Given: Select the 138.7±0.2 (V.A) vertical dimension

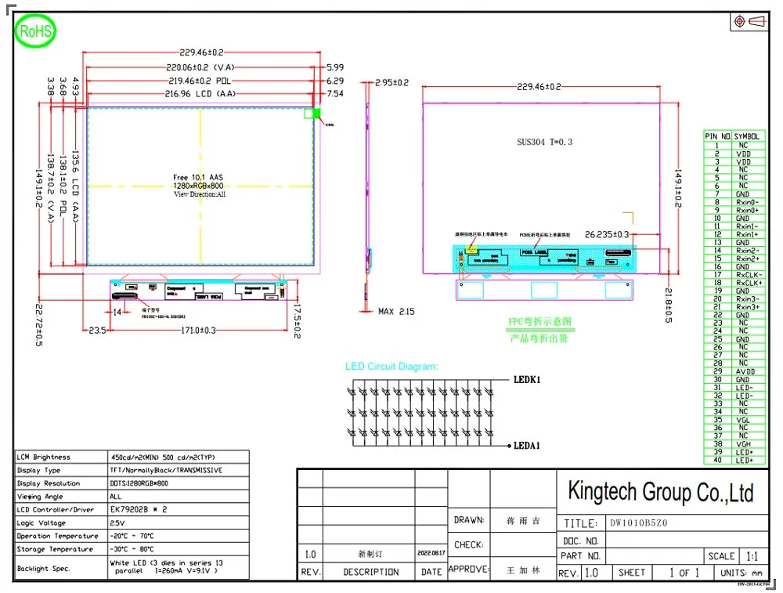Looking at the screenshot, I should coord(50,188).
